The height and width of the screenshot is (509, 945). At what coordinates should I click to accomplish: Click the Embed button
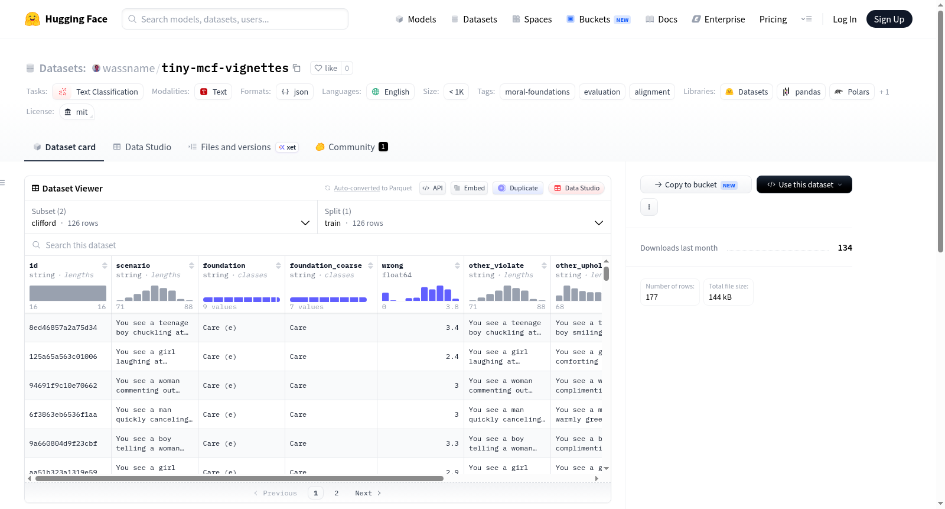[x=468, y=188]
